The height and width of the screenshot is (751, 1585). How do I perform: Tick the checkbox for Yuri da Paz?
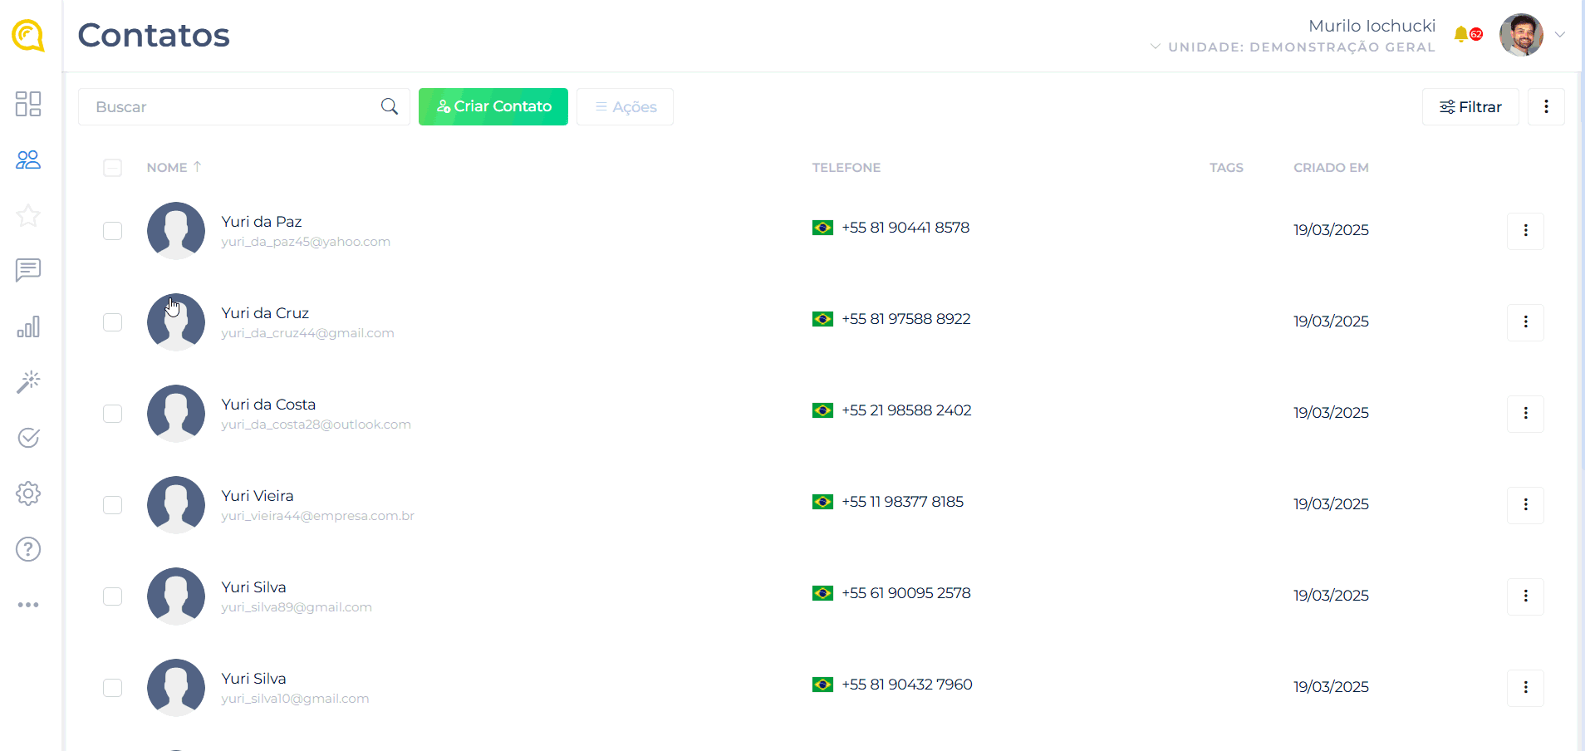113,231
